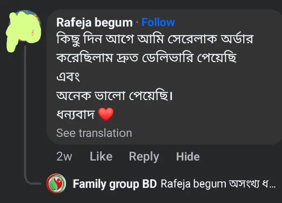Click the reply thread connector line
Viewport: 282px width, 203px height.
[x=25, y=123]
